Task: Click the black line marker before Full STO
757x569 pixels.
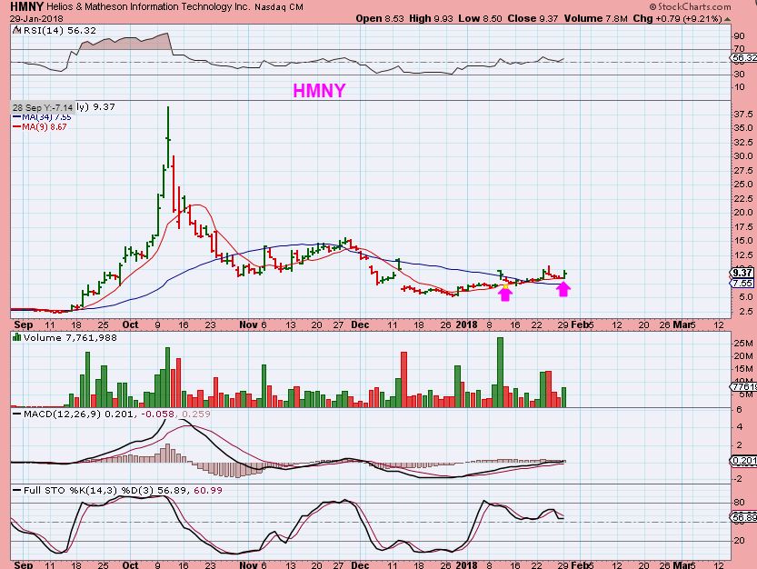Action: (x=17, y=490)
